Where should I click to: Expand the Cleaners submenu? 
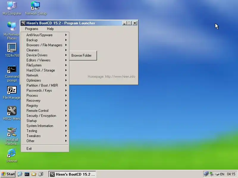coord(45,50)
